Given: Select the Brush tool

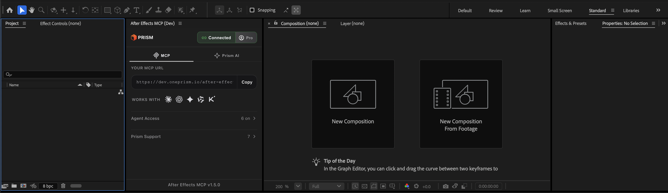Looking at the screenshot, I should (149, 10).
